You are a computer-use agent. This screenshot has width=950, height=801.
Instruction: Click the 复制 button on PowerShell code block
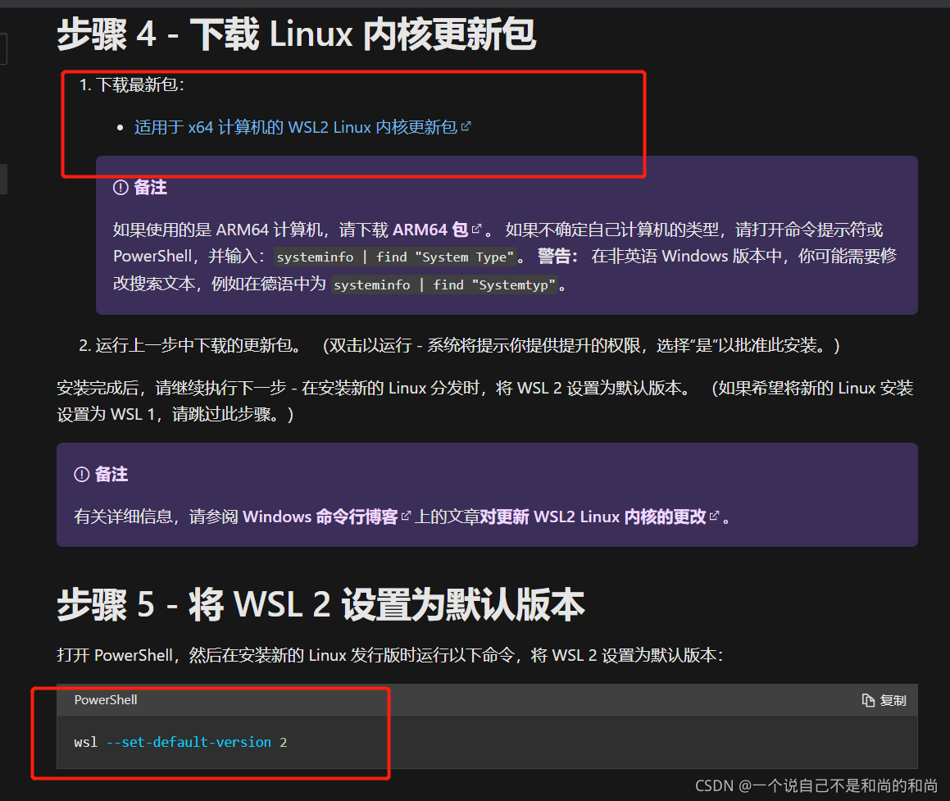pyautogui.click(x=884, y=700)
